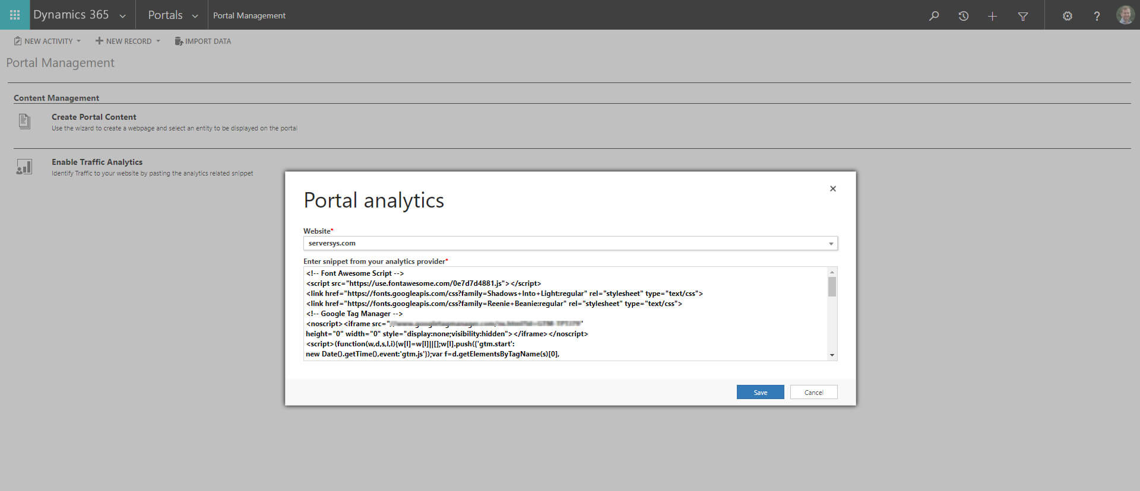Open the Enable Traffic Analytics link

(97, 162)
